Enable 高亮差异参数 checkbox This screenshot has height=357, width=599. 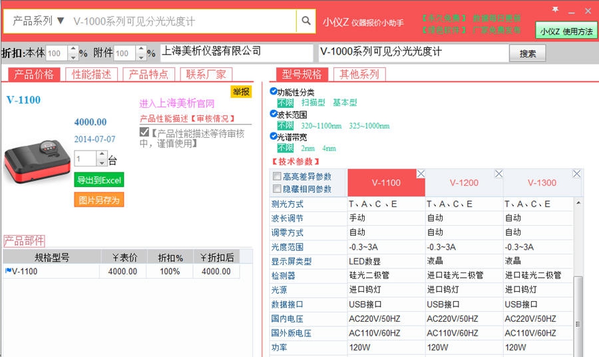pos(277,177)
